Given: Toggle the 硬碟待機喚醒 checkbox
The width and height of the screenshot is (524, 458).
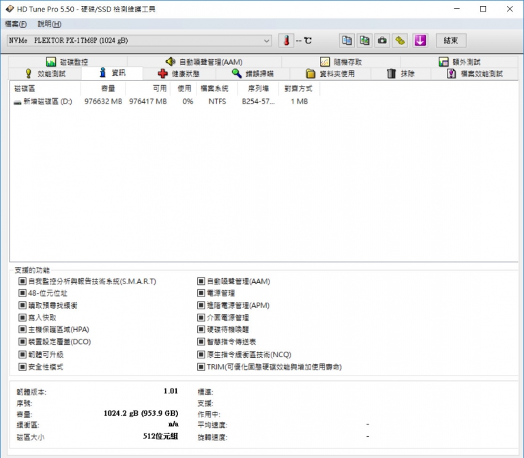Looking at the screenshot, I should (201, 329).
